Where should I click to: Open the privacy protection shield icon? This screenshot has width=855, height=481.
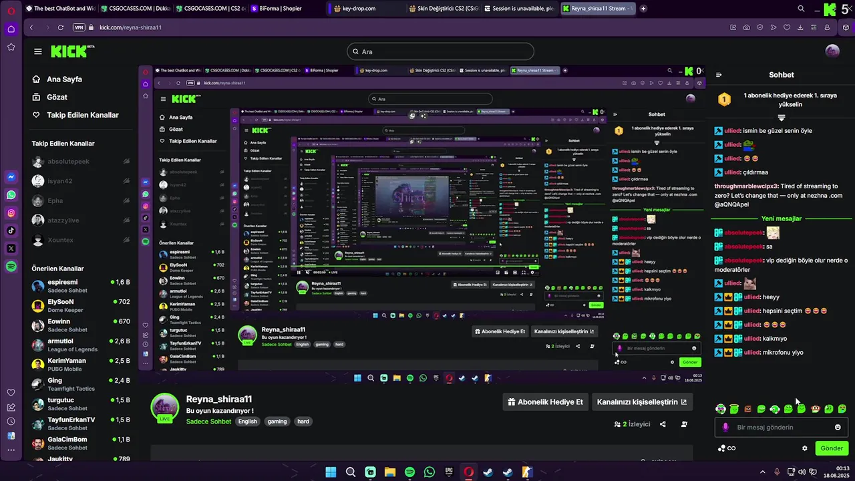[x=759, y=27]
